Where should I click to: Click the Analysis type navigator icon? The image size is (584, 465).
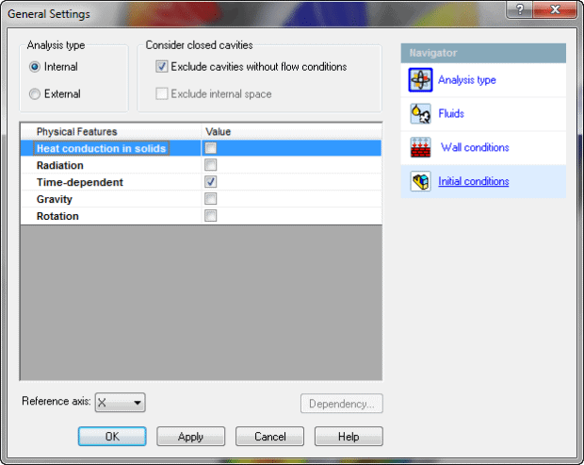[x=420, y=80]
